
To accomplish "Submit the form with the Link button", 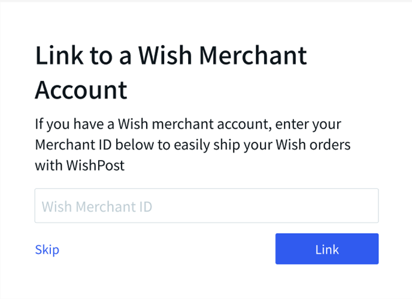I will tap(327, 249).
